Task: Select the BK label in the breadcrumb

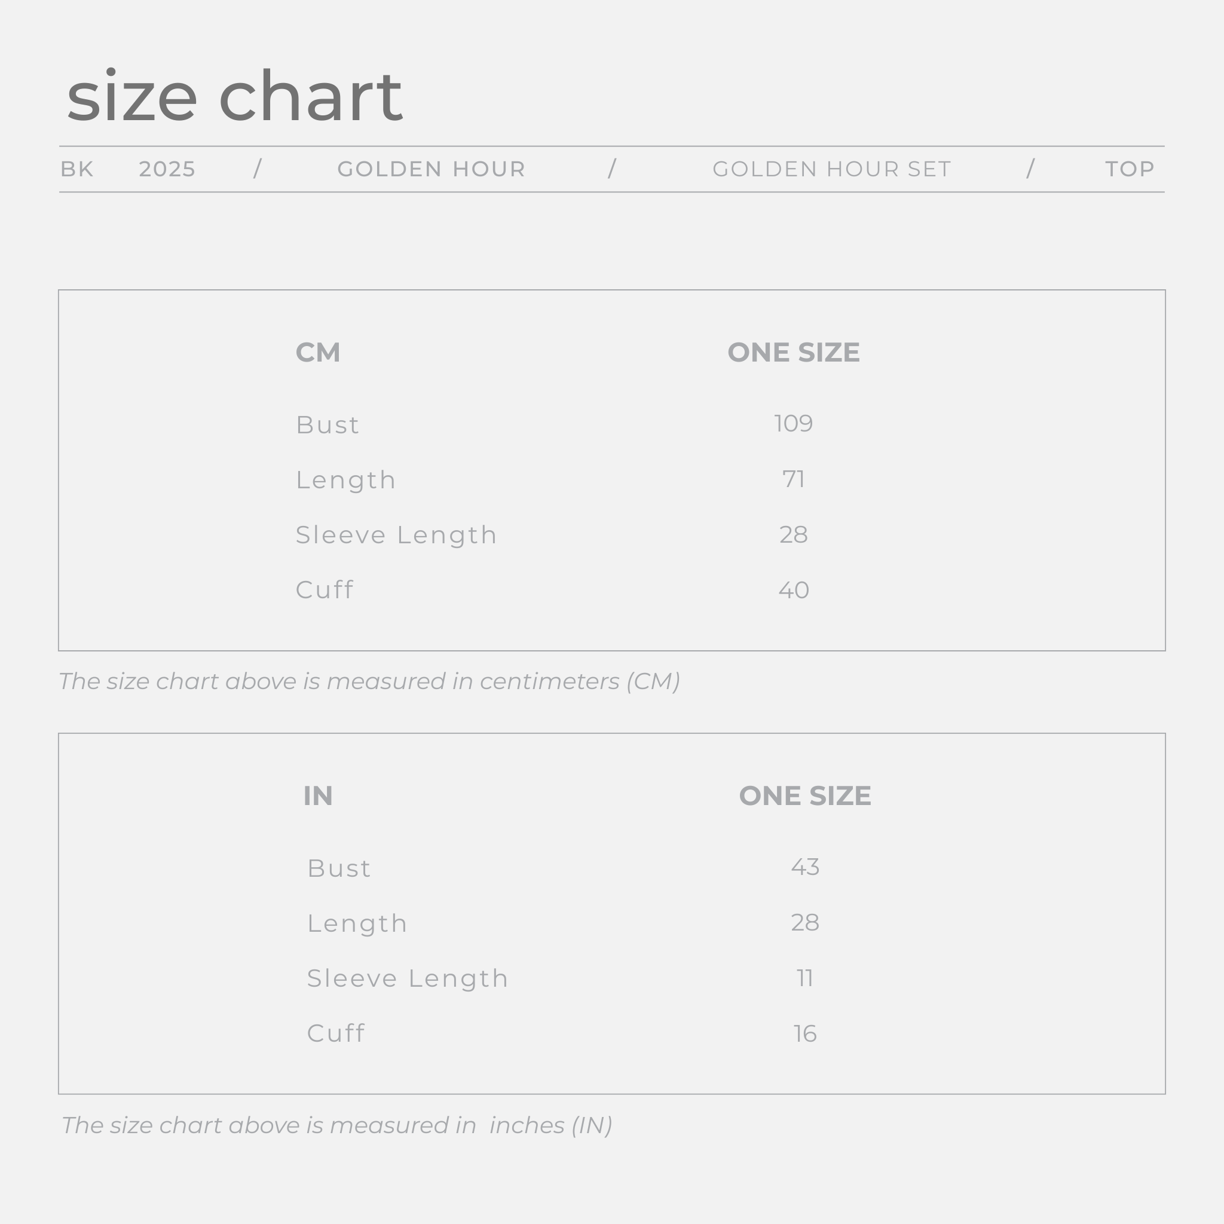Action: (77, 169)
